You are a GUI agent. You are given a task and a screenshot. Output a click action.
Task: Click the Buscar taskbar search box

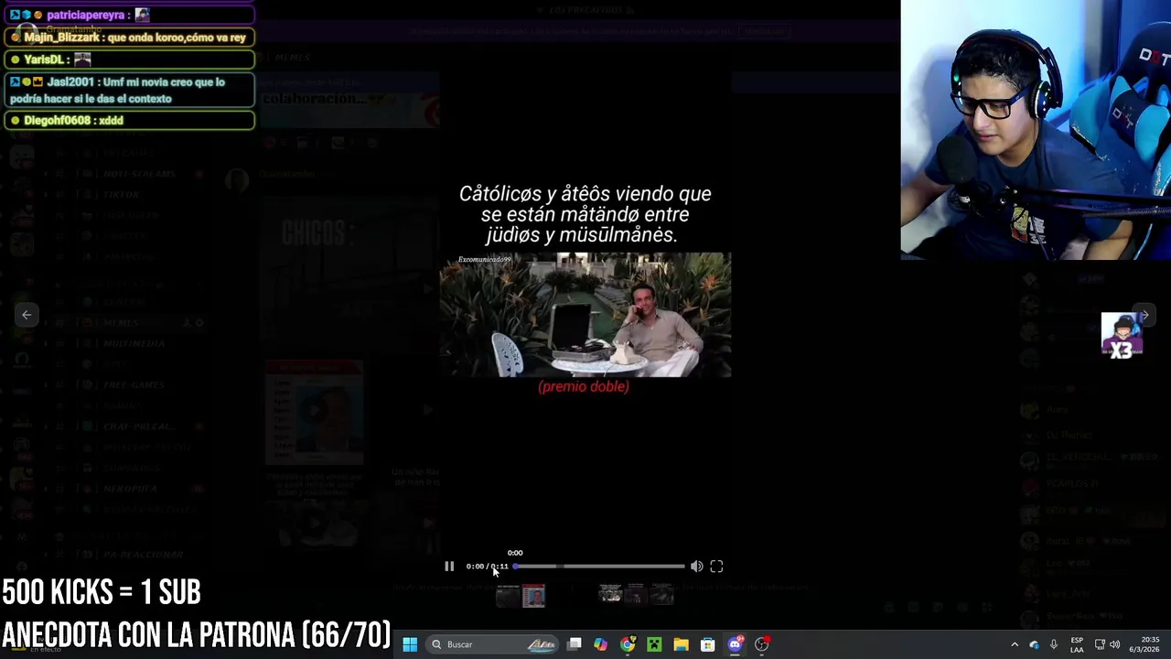click(494, 644)
